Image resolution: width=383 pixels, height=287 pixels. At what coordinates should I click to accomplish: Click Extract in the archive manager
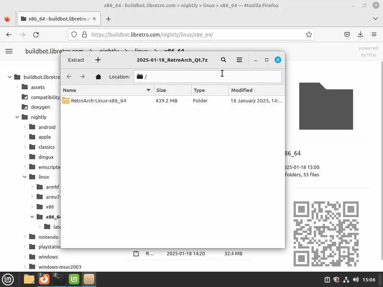point(76,60)
